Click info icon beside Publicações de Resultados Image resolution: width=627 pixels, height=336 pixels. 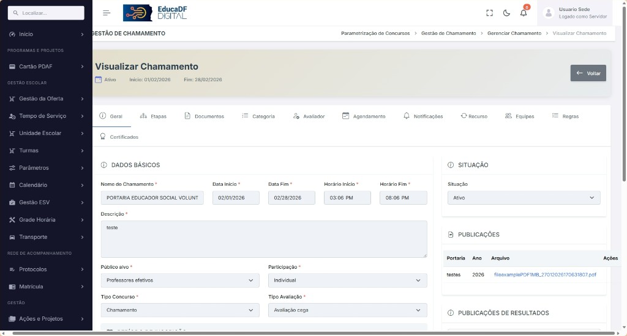point(451,313)
